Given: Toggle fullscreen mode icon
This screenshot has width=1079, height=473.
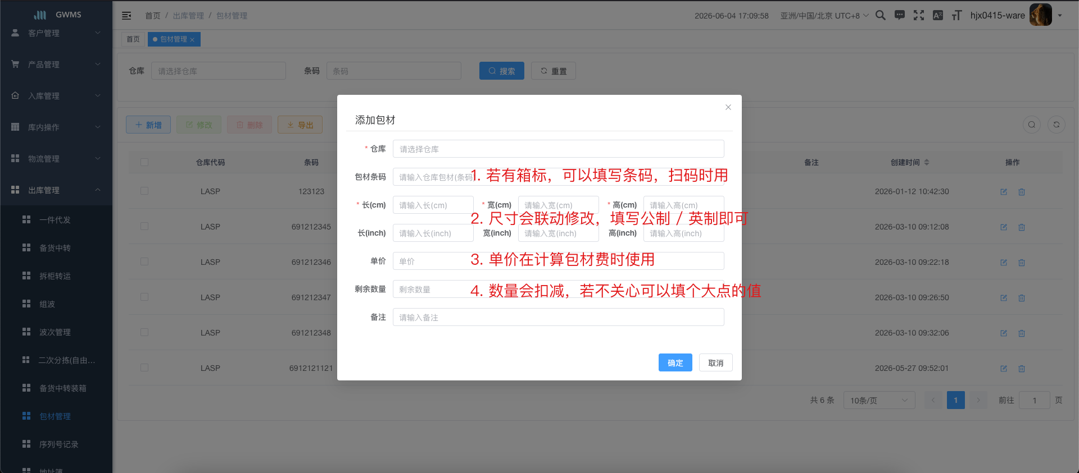Looking at the screenshot, I should [x=919, y=15].
